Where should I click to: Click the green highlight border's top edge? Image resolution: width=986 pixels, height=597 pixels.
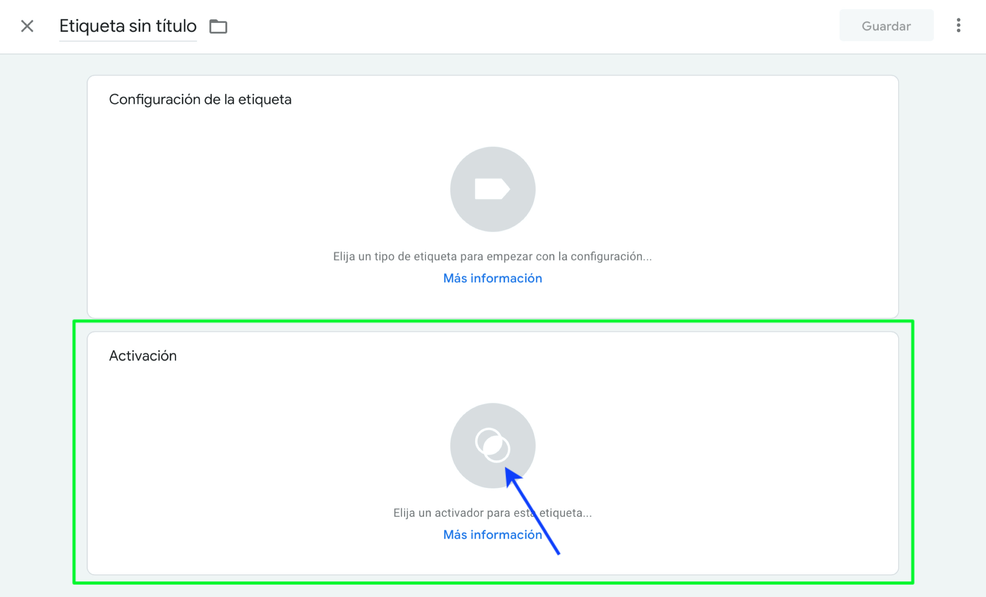click(492, 321)
